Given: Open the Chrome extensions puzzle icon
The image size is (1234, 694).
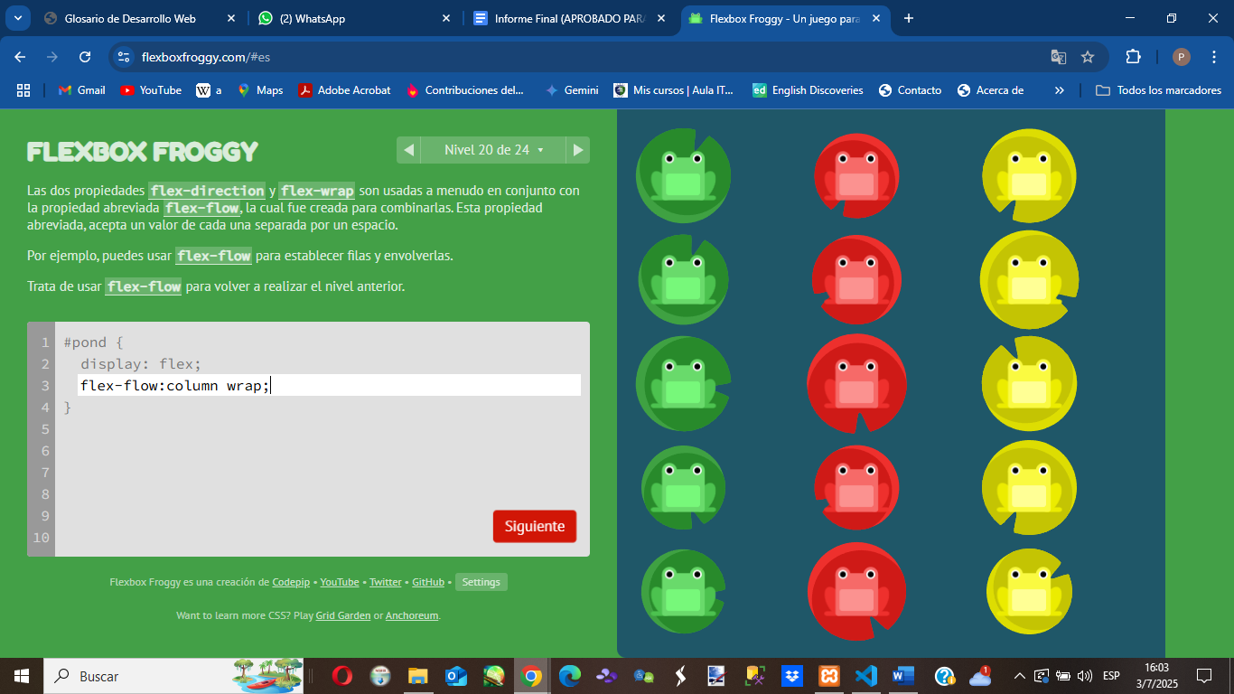Looking at the screenshot, I should [1133, 57].
